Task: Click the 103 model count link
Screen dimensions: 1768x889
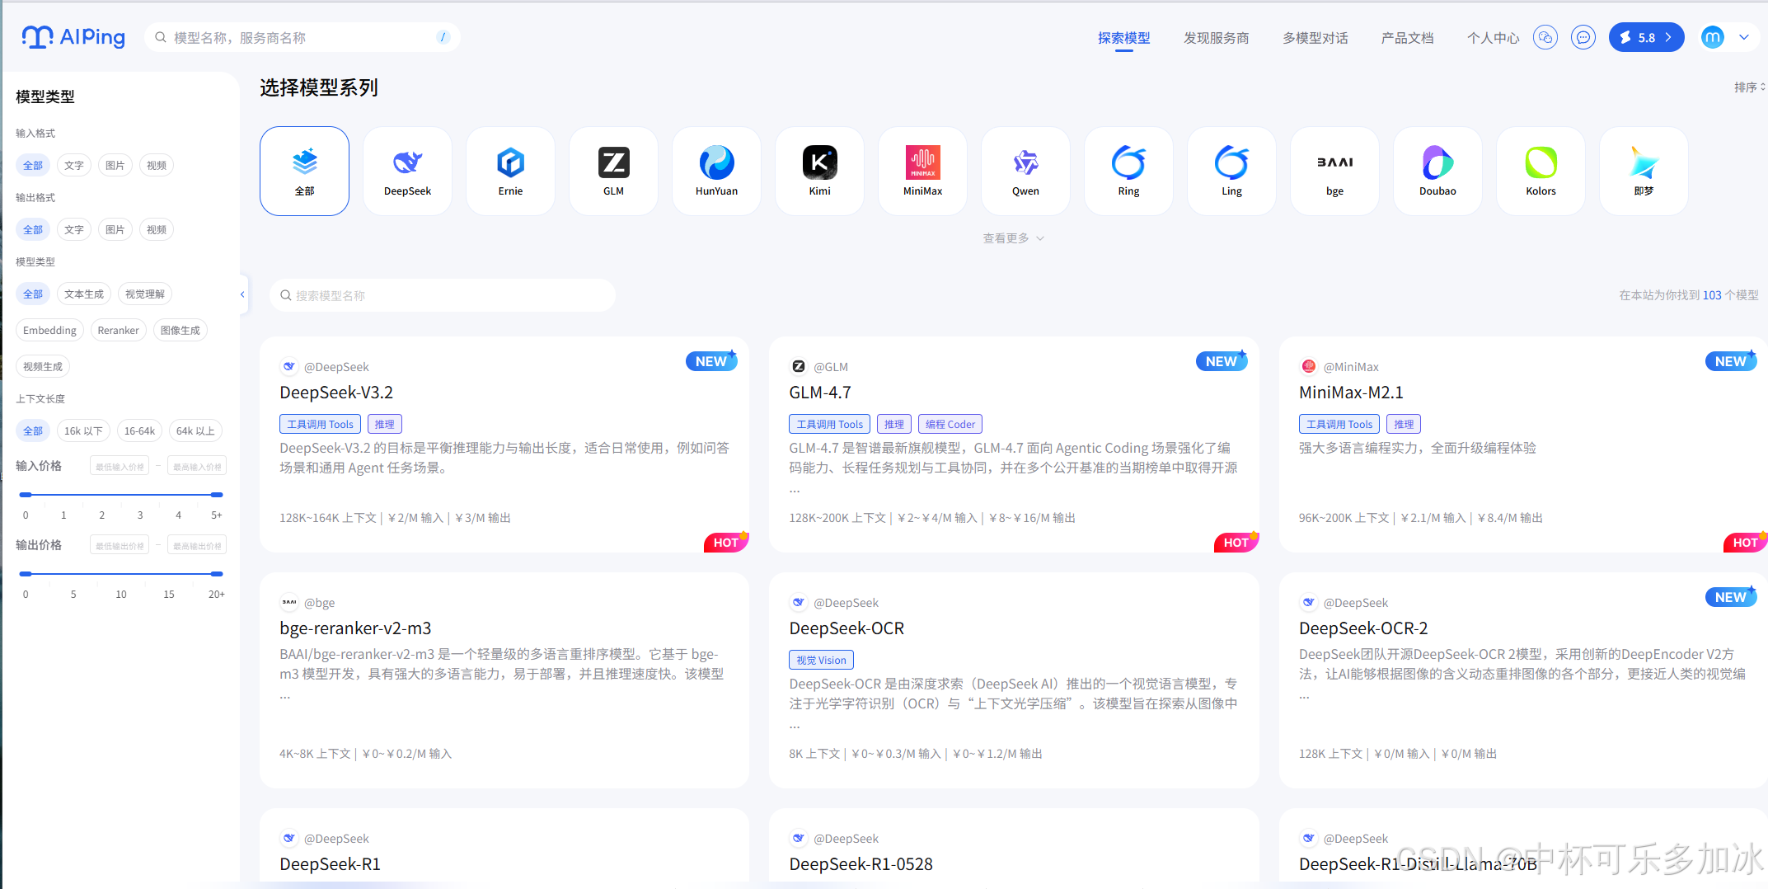Action: (x=1712, y=294)
